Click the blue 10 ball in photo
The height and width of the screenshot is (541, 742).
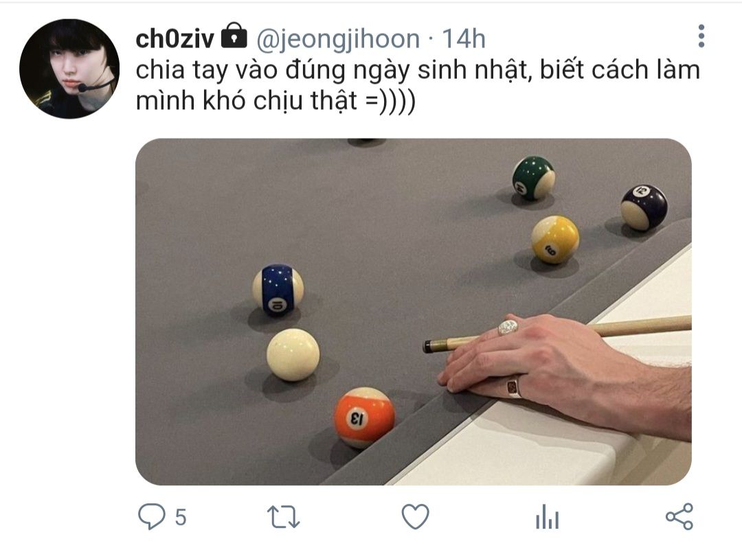[278, 290]
